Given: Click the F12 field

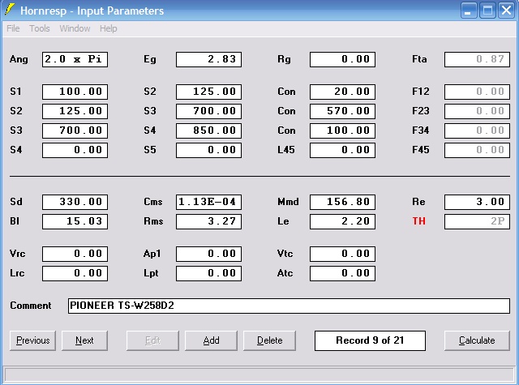Looking at the screenshot, I should (x=477, y=92).
